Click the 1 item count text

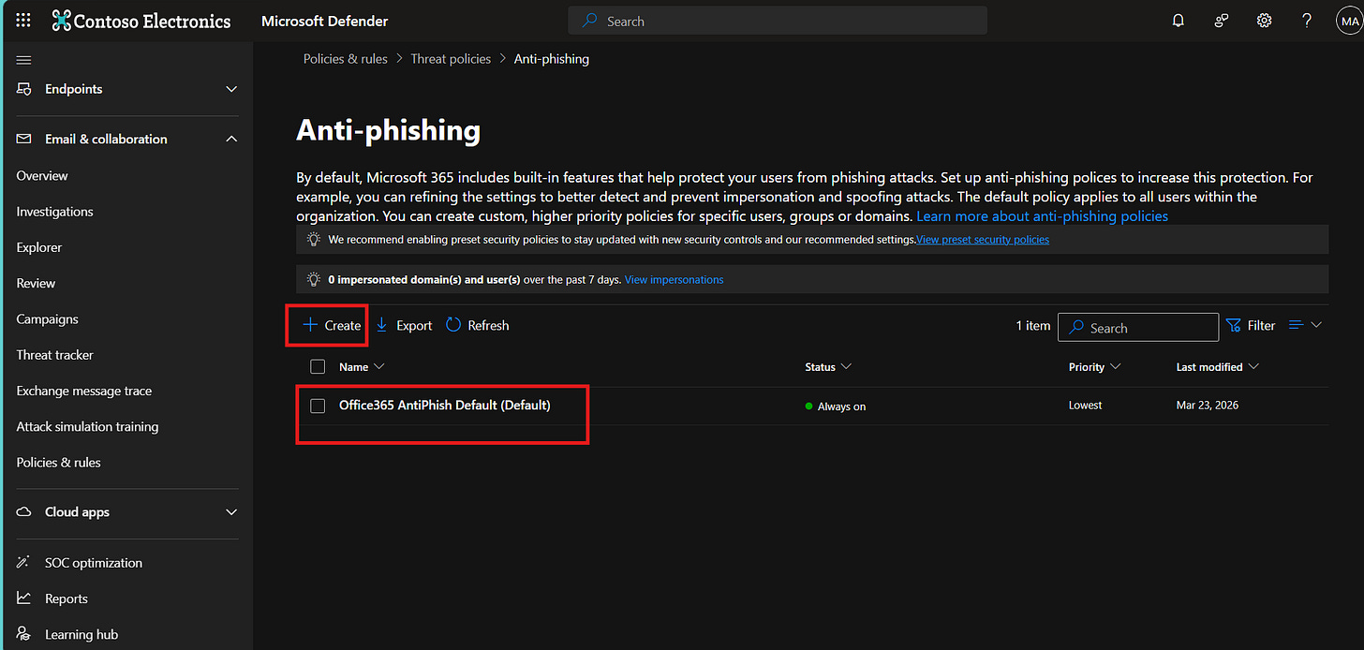click(1033, 326)
